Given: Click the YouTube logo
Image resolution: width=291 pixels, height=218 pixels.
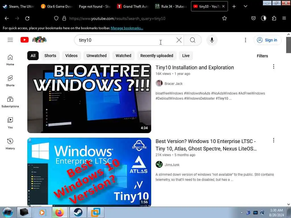Looking at the screenshot, I should (x=24, y=40).
